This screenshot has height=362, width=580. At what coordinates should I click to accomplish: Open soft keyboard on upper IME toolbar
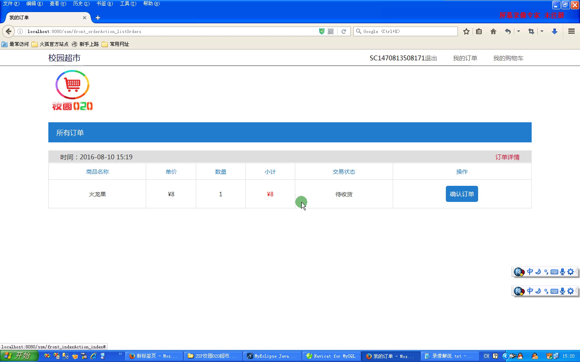[554, 272]
